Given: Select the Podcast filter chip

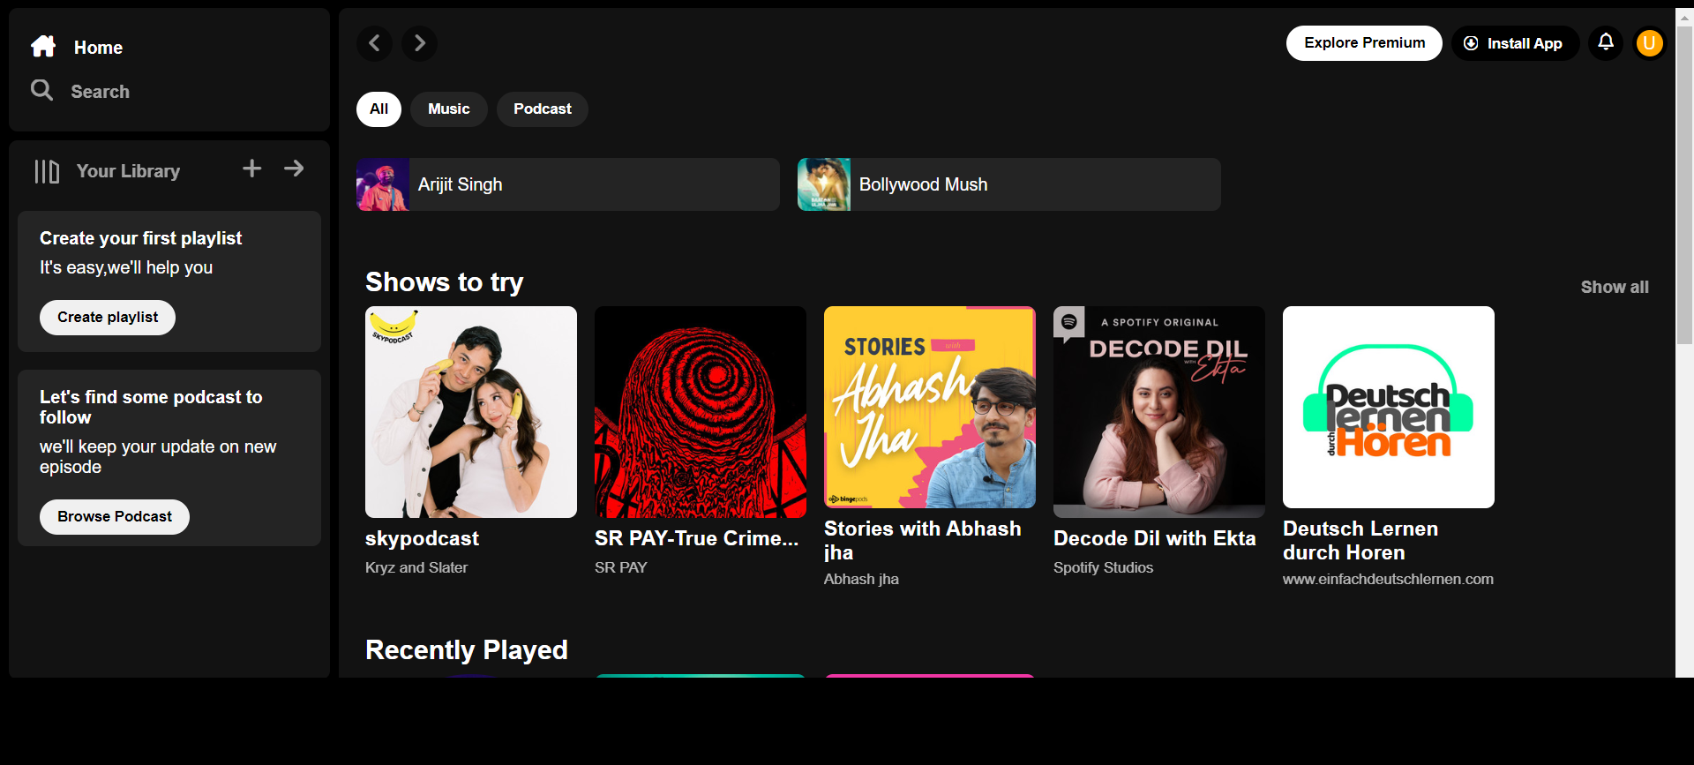Looking at the screenshot, I should (x=542, y=109).
